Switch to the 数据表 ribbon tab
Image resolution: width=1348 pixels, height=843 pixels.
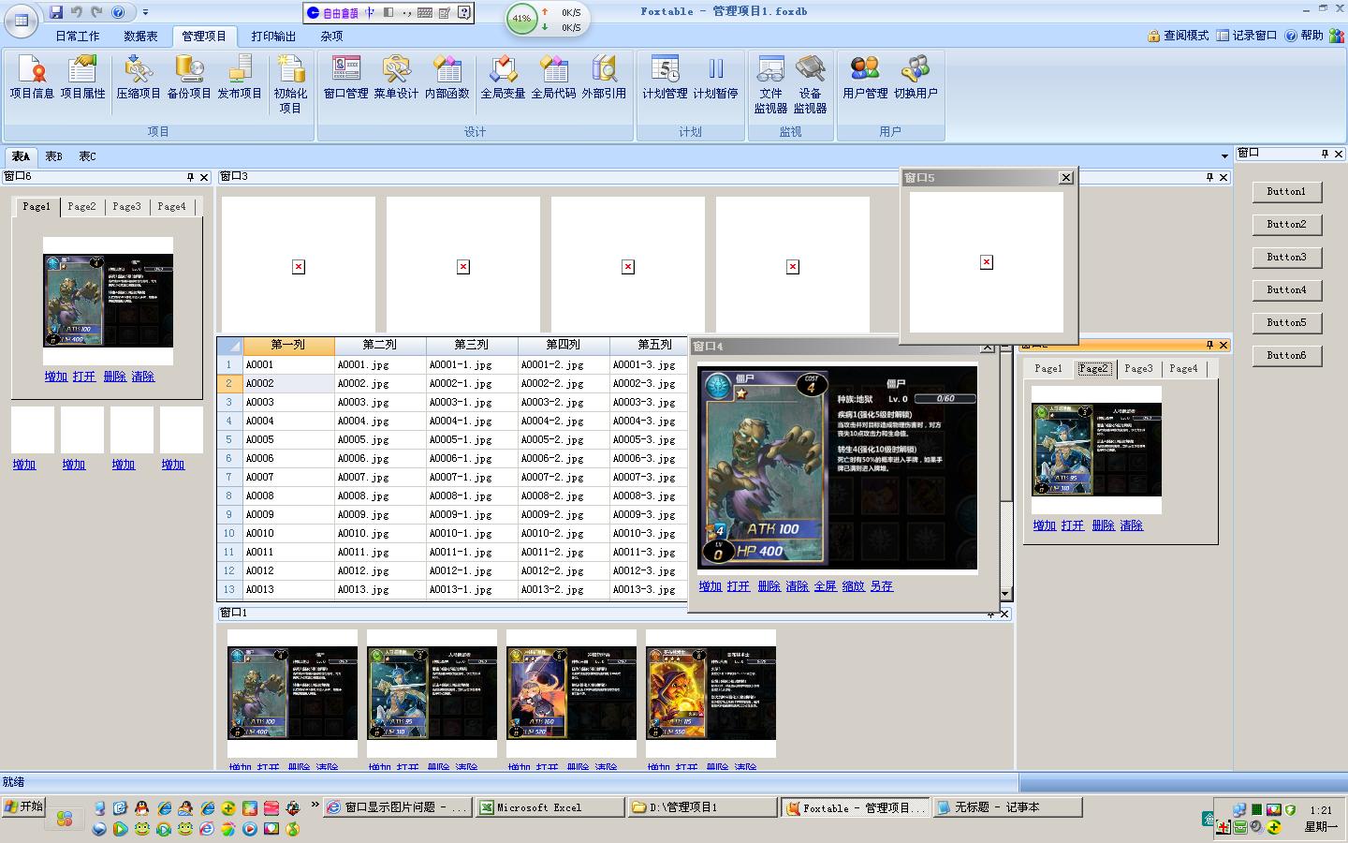click(x=140, y=37)
